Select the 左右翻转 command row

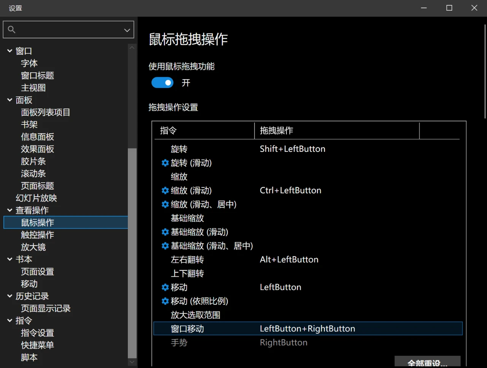[308, 260]
